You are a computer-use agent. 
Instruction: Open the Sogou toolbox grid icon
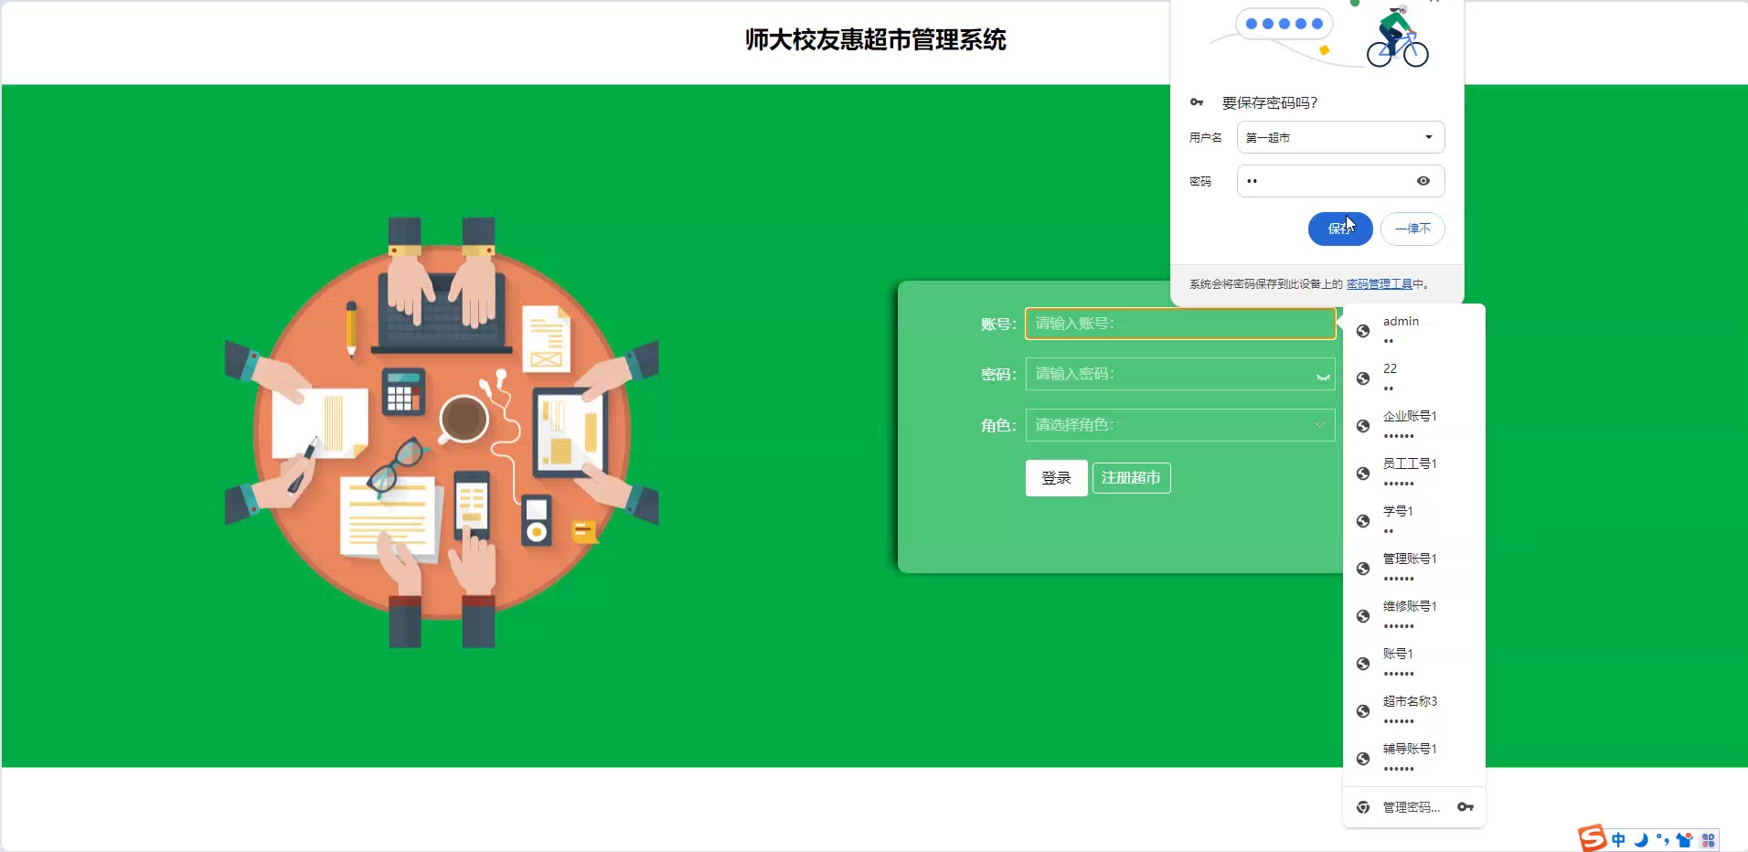tap(1708, 840)
